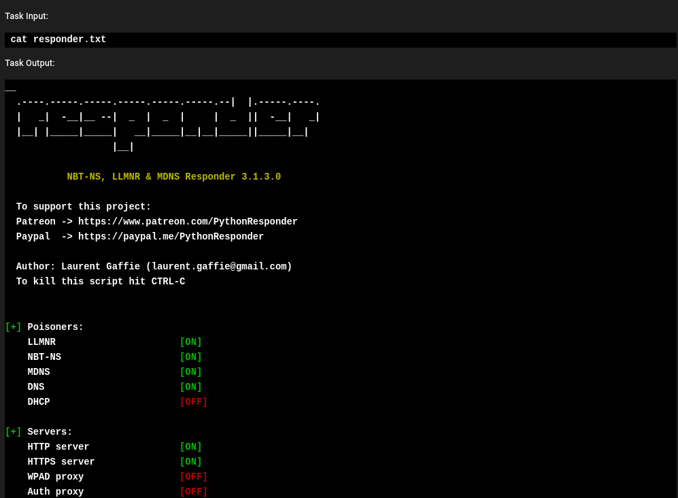This screenshot has height=498, width=678.
Task: Toggle the DNS poisoner status
Action: pyautogui.click(x=190, y=387)
